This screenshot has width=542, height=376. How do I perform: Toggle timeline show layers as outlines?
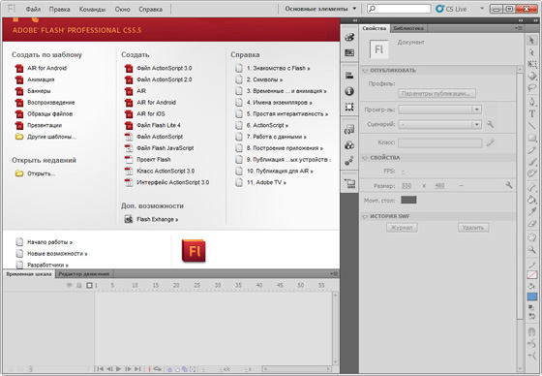click(89, 285)
